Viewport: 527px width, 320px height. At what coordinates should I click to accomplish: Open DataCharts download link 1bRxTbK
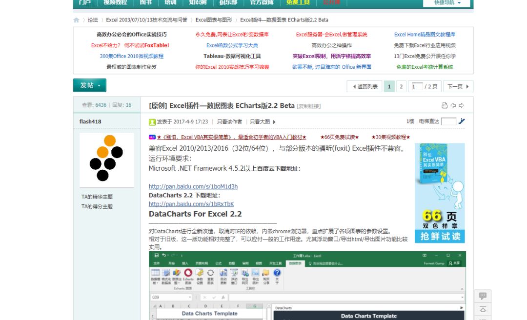(191, 204)
